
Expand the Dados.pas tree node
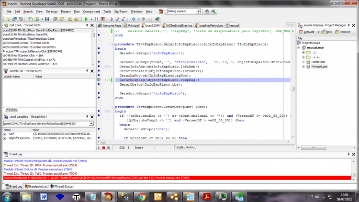coord(303,62)
